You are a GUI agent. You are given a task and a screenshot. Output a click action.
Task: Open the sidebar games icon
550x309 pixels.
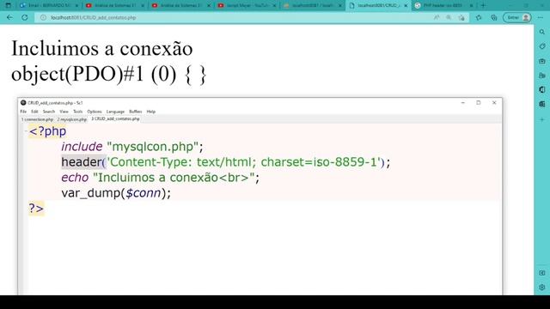pyautogui.click(x=542, y=76)
